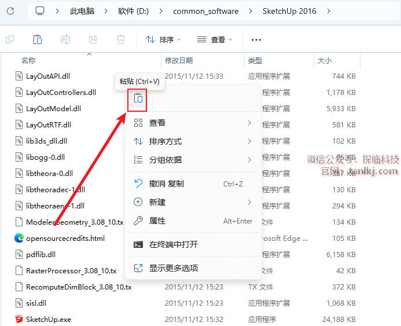The height and width of the screenshot is (326, 401).
Task: Select file RecomputeDimBlock_3.08_10.tx
Action: 79,287
